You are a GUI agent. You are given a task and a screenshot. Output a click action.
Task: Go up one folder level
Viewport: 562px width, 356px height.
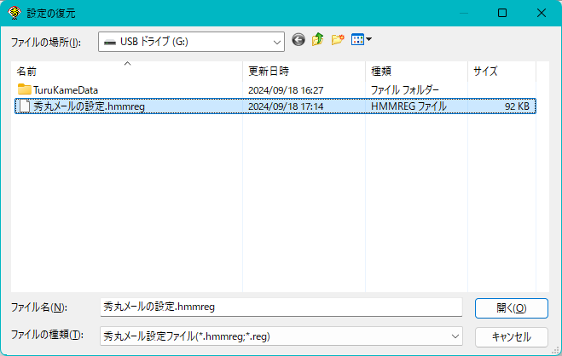point(317,39)
